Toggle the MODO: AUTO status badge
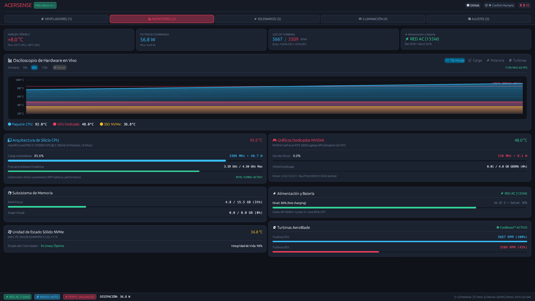This screenshot has height=301, width=535. [47, 297]
